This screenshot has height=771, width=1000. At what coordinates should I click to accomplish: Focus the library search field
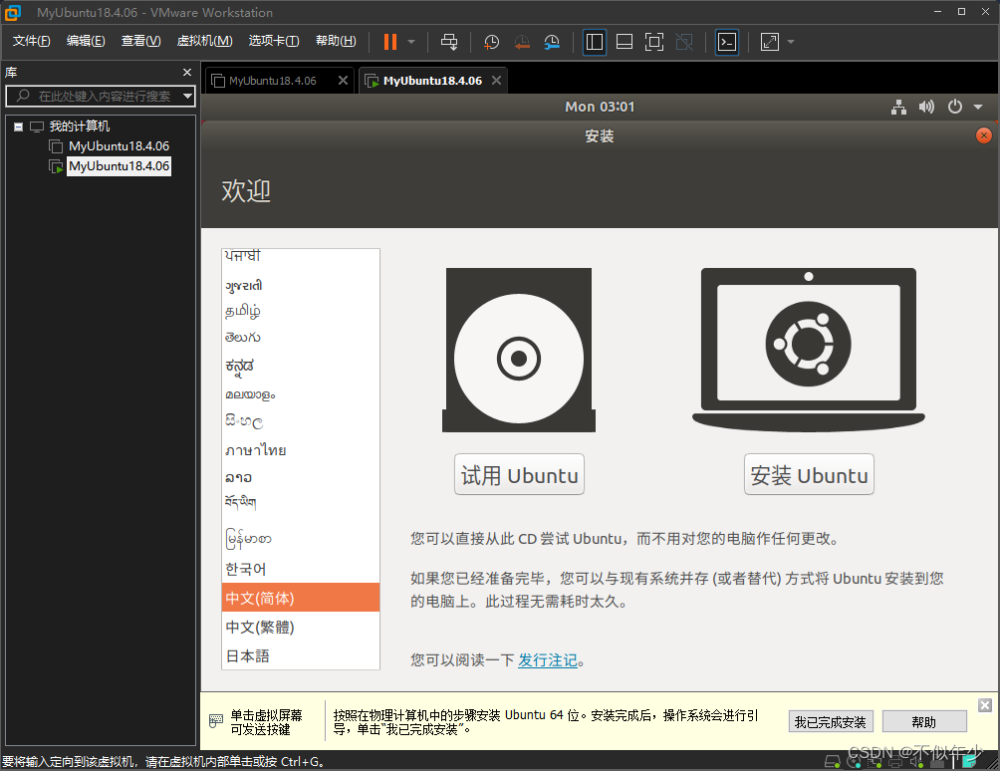click(99, 97)
